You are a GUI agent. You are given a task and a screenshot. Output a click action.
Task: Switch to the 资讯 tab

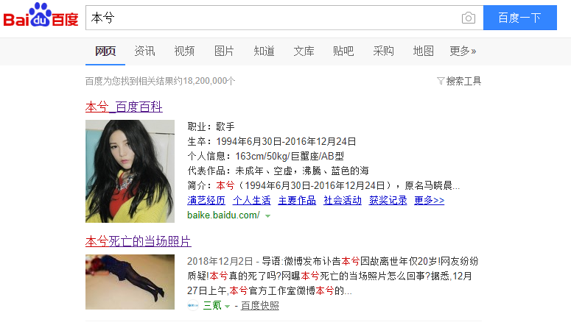(144, 51)
